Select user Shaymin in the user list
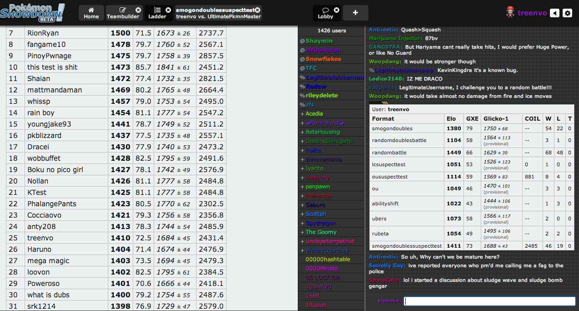 [319, 41]
